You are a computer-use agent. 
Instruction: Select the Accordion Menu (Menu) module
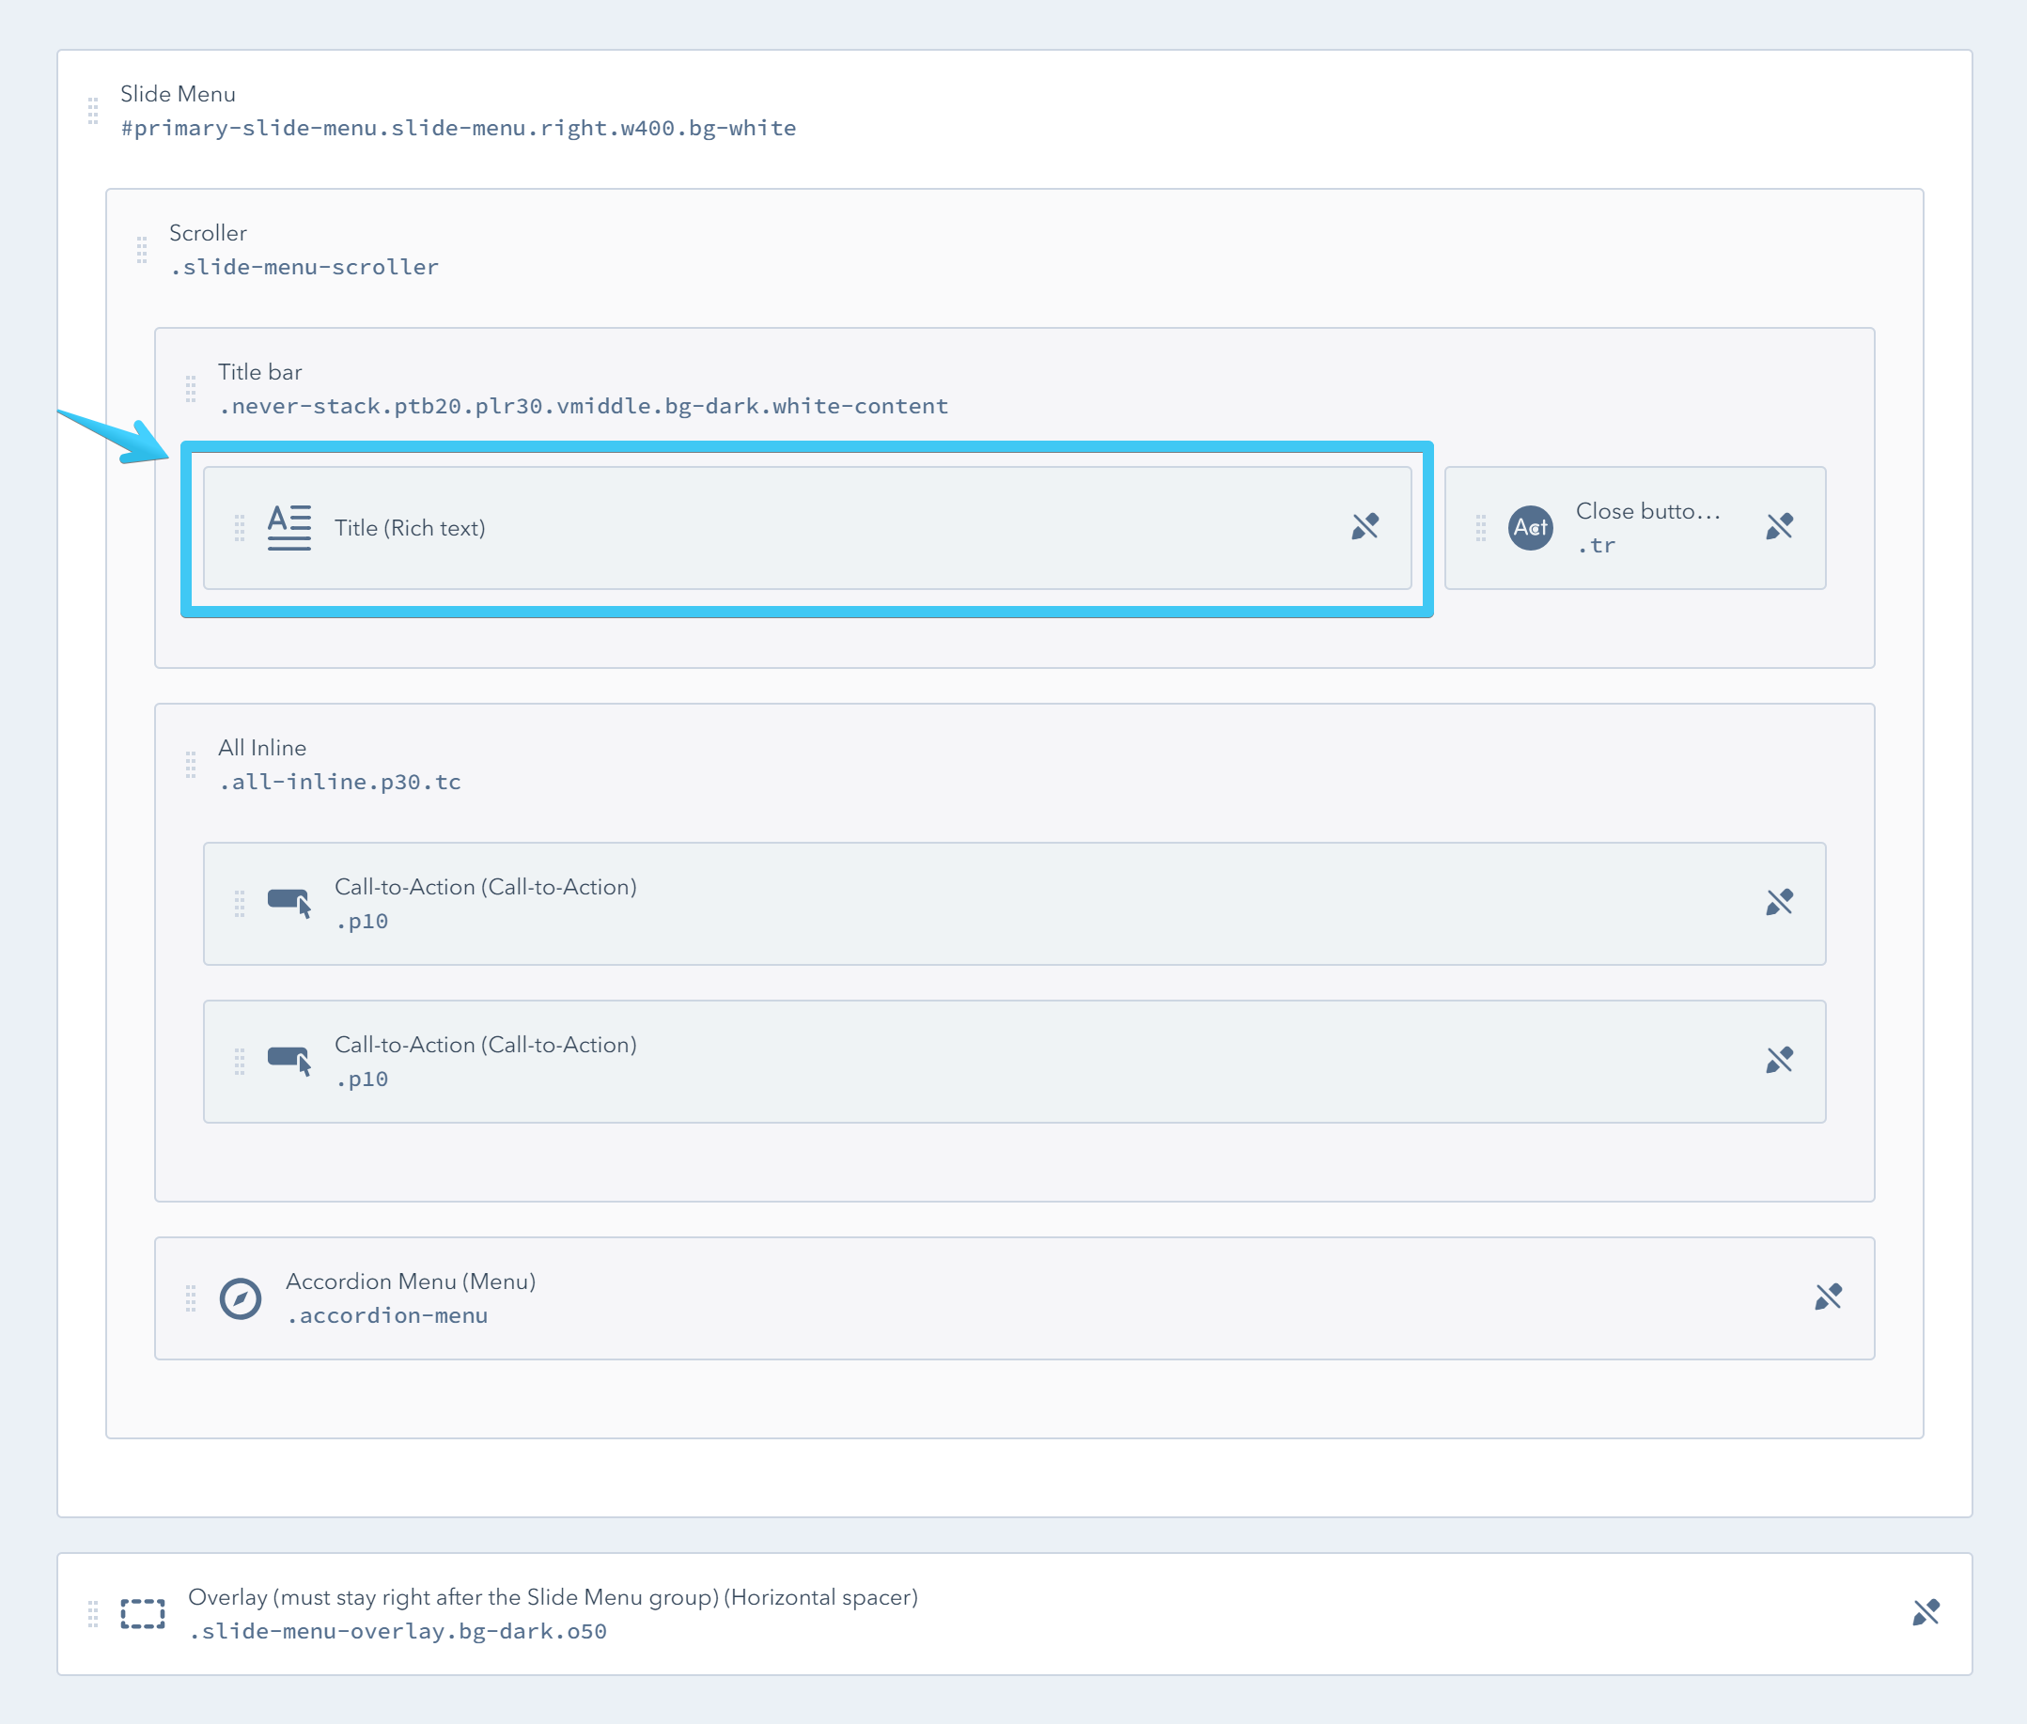pos(411,1281)
